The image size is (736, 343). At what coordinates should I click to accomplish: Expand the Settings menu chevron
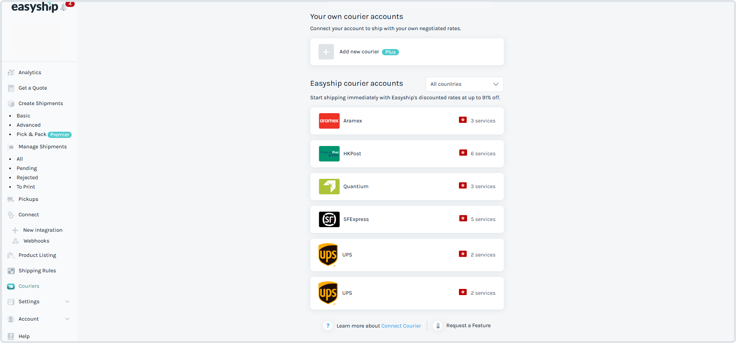(67, 302)
